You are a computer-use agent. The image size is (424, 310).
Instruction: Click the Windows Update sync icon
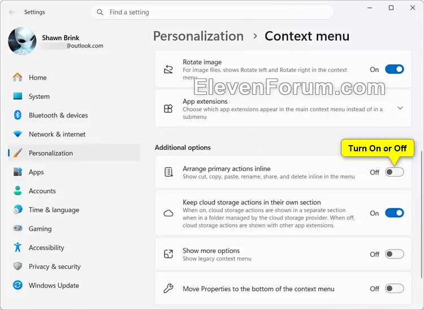tap(18, 285)
